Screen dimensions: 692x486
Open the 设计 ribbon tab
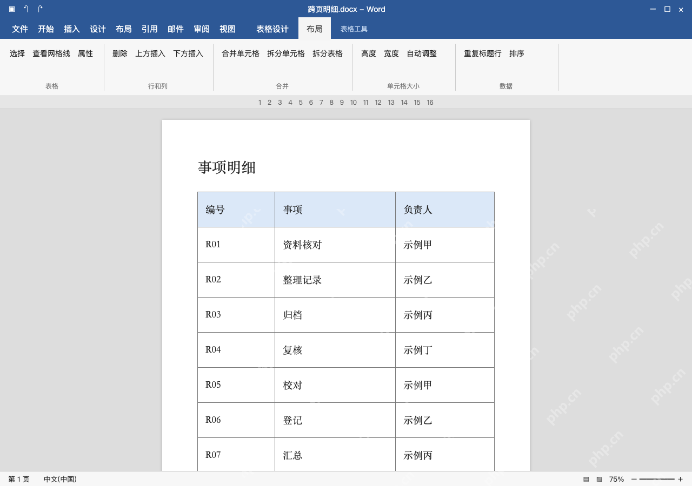tap(98, 29)
